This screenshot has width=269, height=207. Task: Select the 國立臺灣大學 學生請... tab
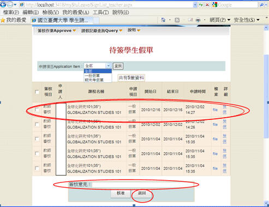62,20
